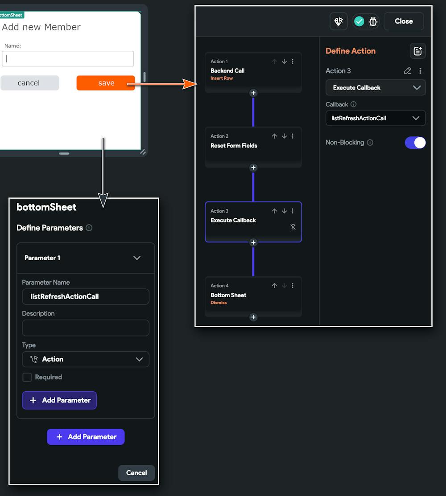This screenshot has width=446, height=496.
Task: Toggle the Non-Blocking switch off
Action: pos(415,143)
